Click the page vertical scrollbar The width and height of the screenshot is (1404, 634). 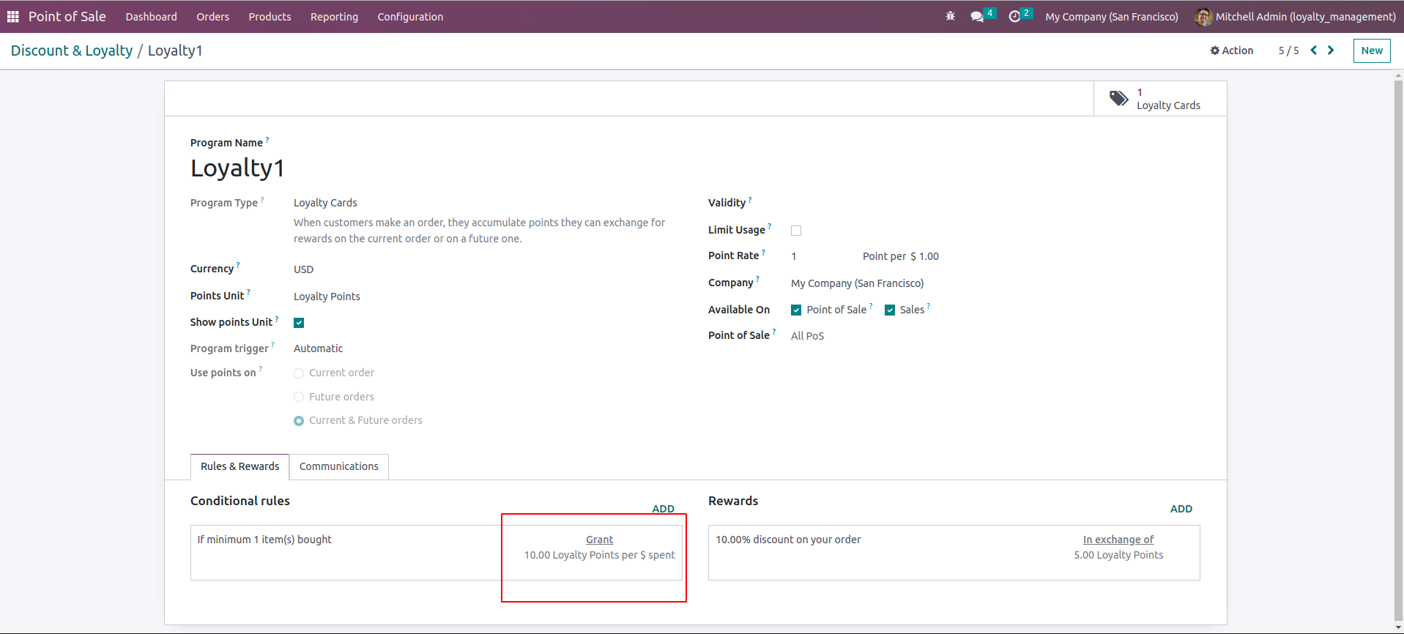[x=1398, y=351]
